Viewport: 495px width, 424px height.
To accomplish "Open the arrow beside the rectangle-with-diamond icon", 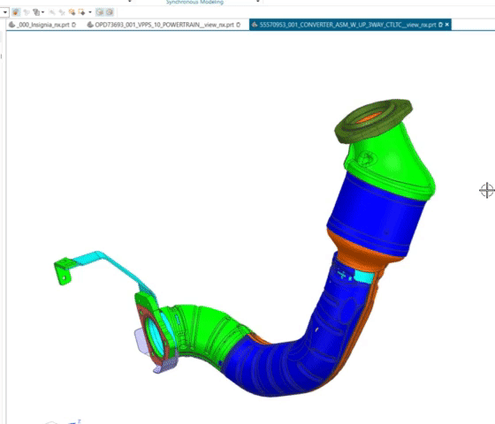I will pos(90,12).
